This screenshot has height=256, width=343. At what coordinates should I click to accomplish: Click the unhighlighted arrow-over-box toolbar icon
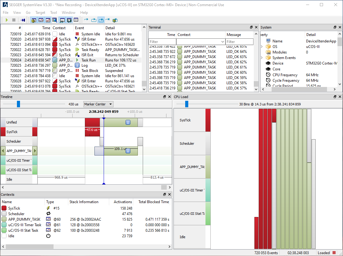pos(94,20)
